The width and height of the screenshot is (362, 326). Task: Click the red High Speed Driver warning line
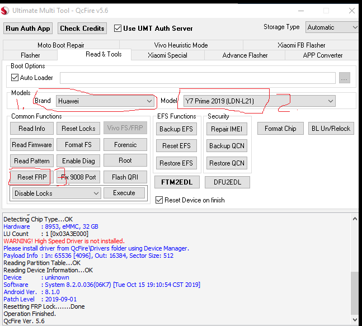[64, 241]
